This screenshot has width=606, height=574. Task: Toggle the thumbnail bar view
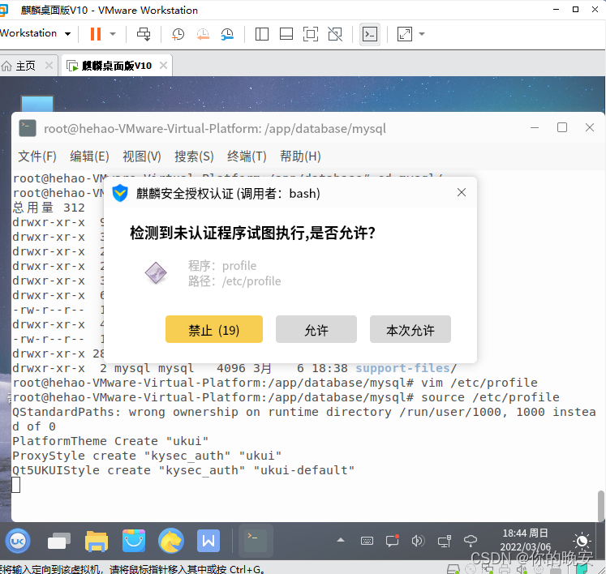pyautogui.click(x=286, y=34)
